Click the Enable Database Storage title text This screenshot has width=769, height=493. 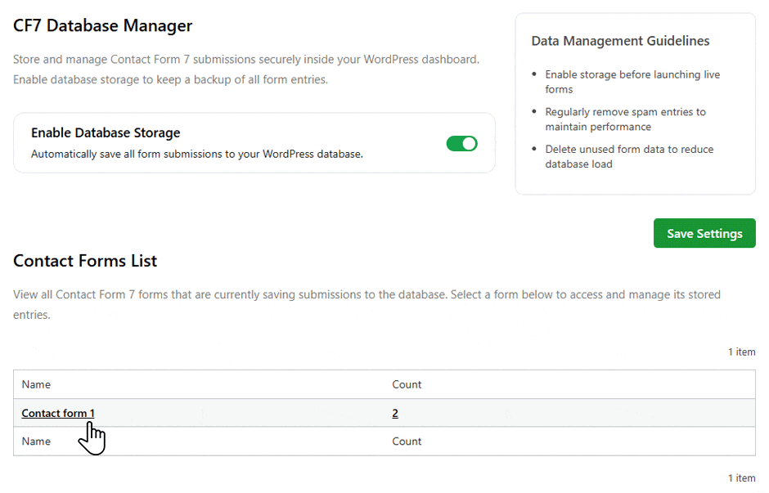tap(106, 132)
